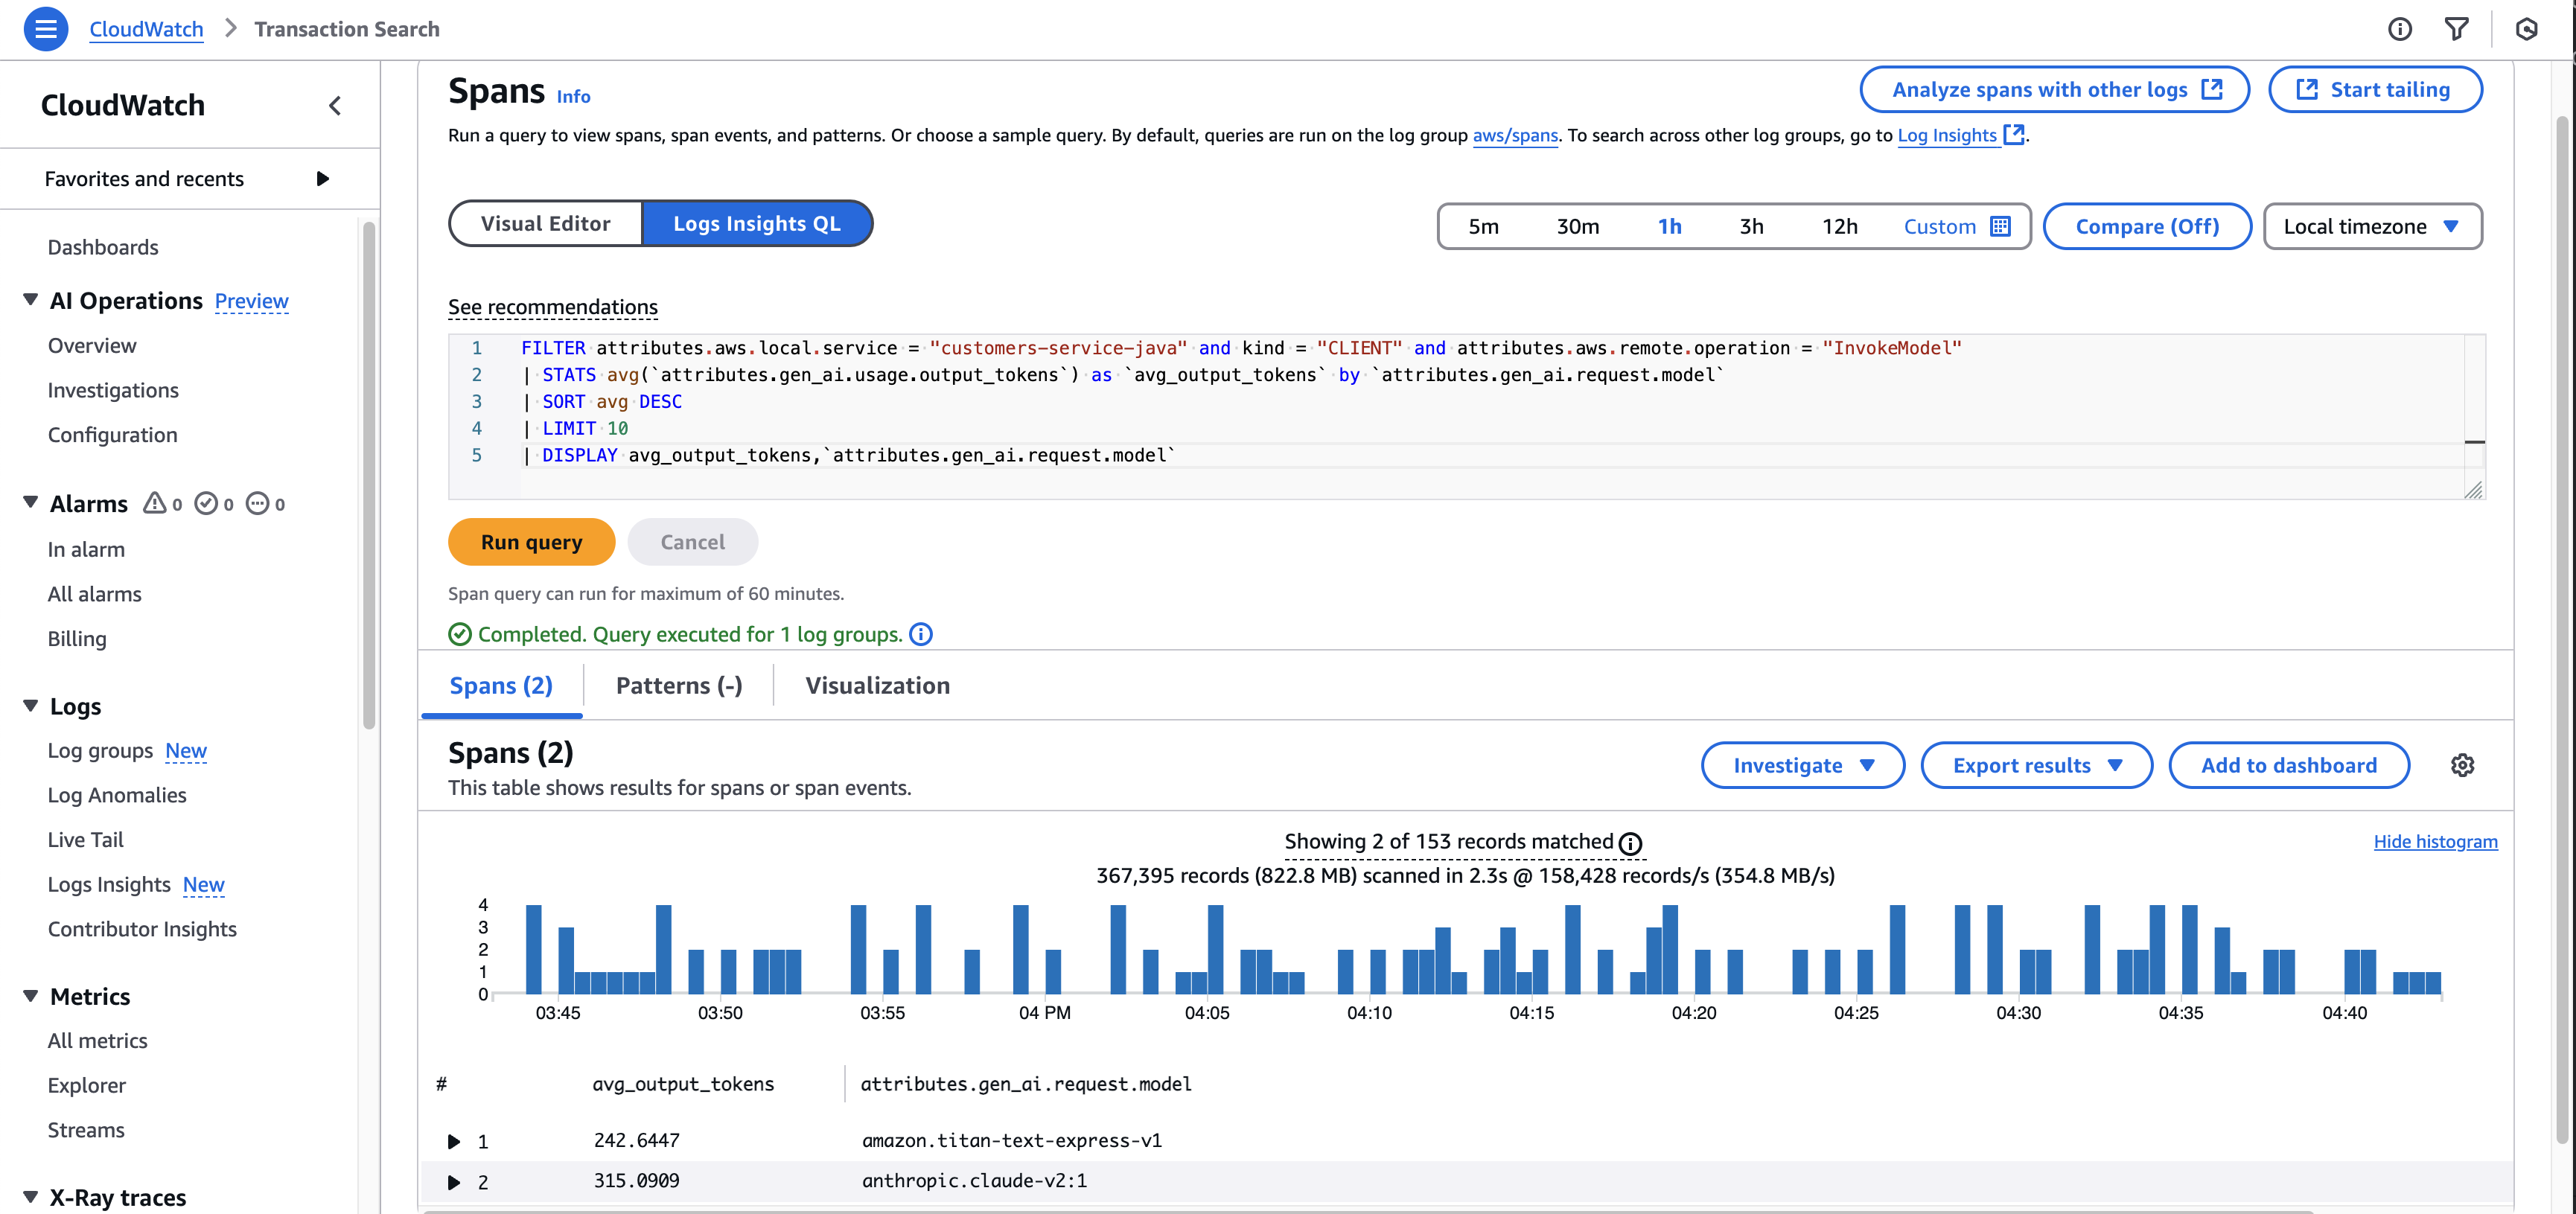Open the spans table settings gear
Image resolution: width=2576 pixels, height=1214 pixels.
coord(2464,765)
